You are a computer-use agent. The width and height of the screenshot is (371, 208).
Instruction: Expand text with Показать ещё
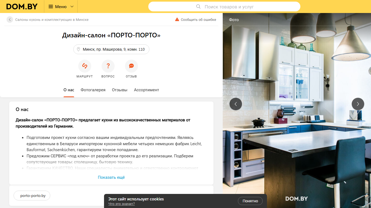point(111,177)
